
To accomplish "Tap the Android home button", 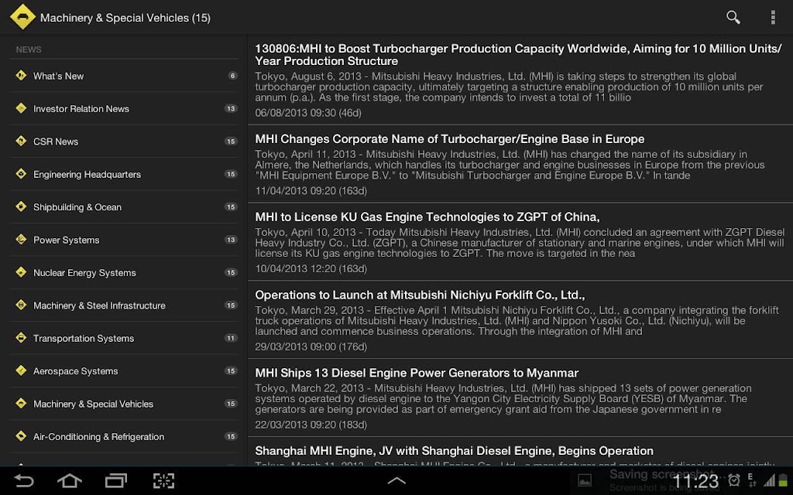I will (x=69, y=480).
